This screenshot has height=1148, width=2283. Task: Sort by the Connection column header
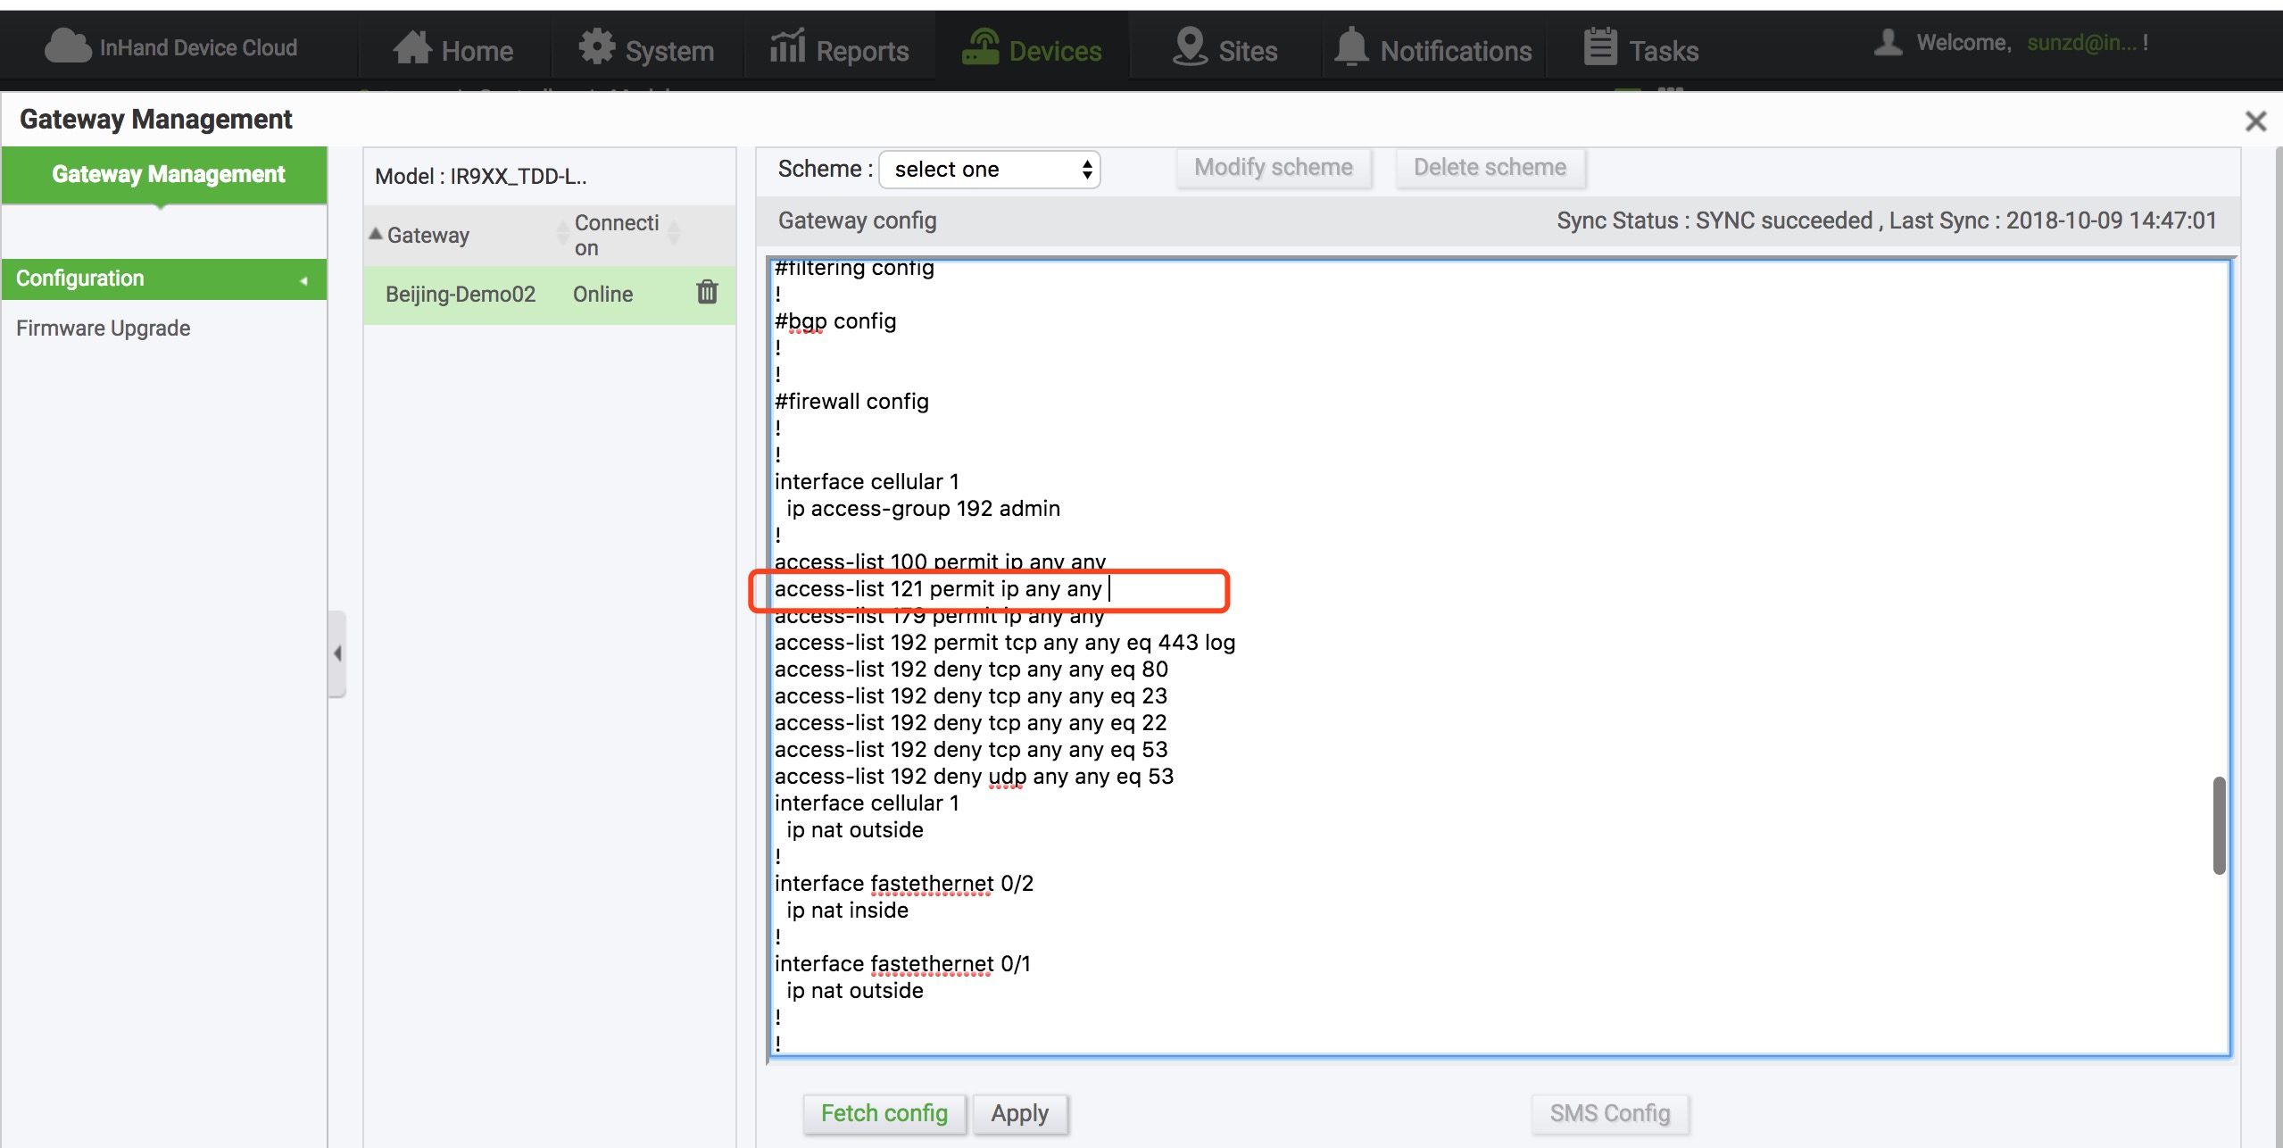[x=616, y=235]
